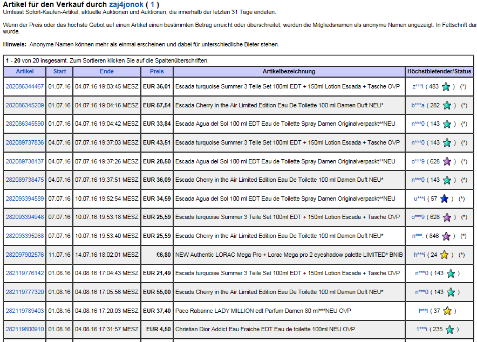Click star icon next to b***a (282)

click(x=447, y=106)
